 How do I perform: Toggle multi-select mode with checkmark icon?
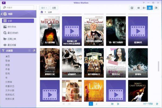pos(132,8)
